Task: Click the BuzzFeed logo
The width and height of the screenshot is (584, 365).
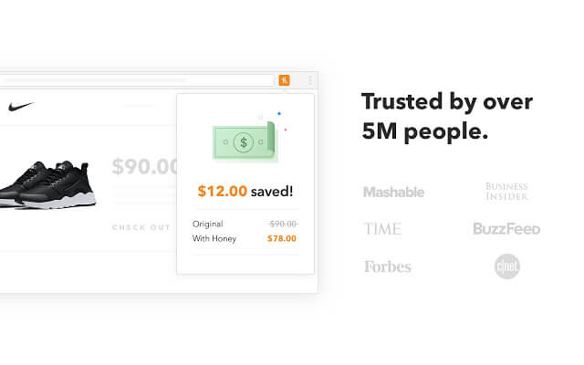Action: coord(506,229)
